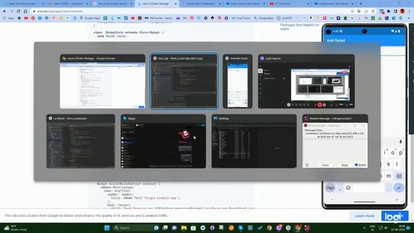Open the Windows Start menu
This screenshot has height=233, width=414.
tap(107, 228)
